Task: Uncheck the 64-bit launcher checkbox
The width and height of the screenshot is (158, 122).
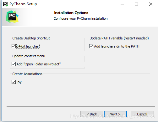Action: [x=14, y=46]
